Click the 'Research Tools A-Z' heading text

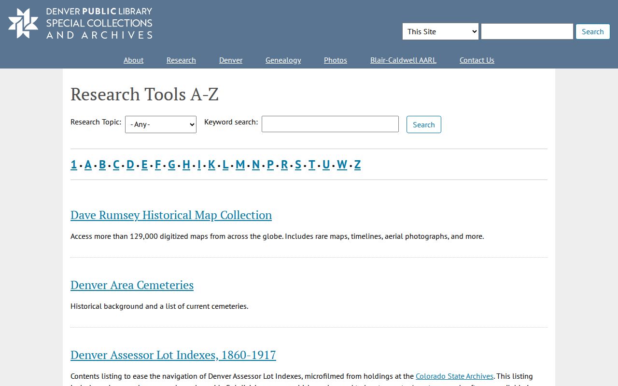[x=144, y=94]
